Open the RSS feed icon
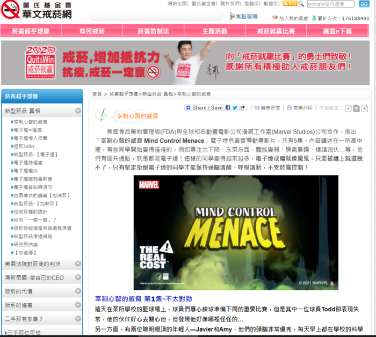 click(290, 4)
